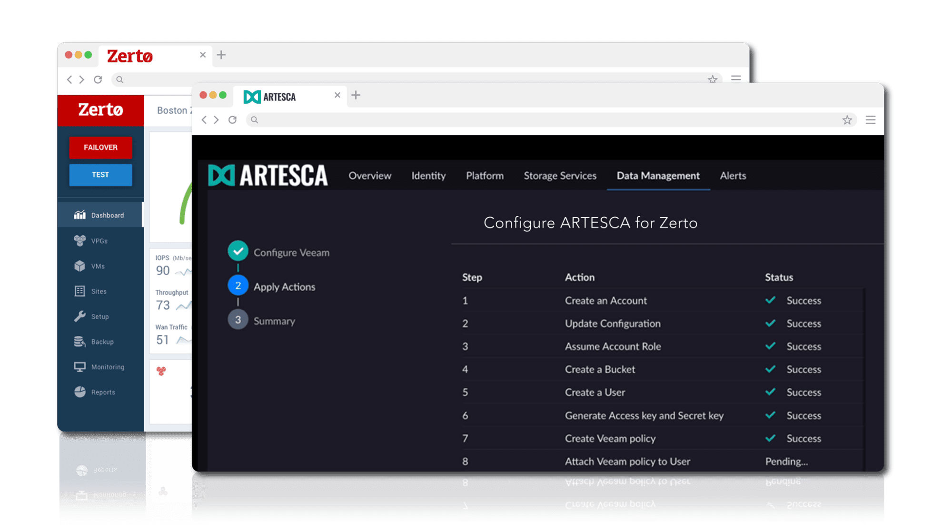Open the hamburger menu in the Zerto browser window
Viewport: 952px width, 531px height.
(736, 78)
